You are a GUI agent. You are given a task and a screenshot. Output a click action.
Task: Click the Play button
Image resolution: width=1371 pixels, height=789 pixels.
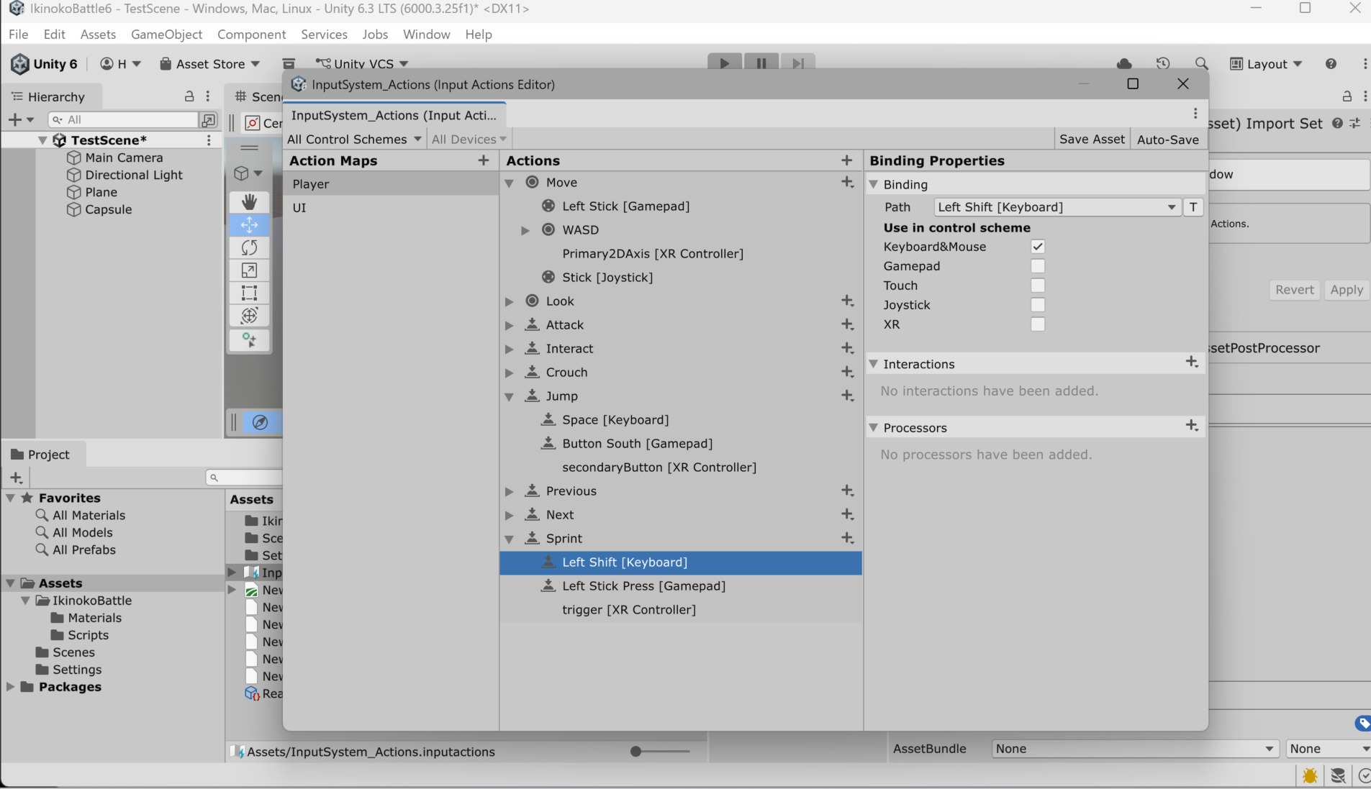click(725, 63)
